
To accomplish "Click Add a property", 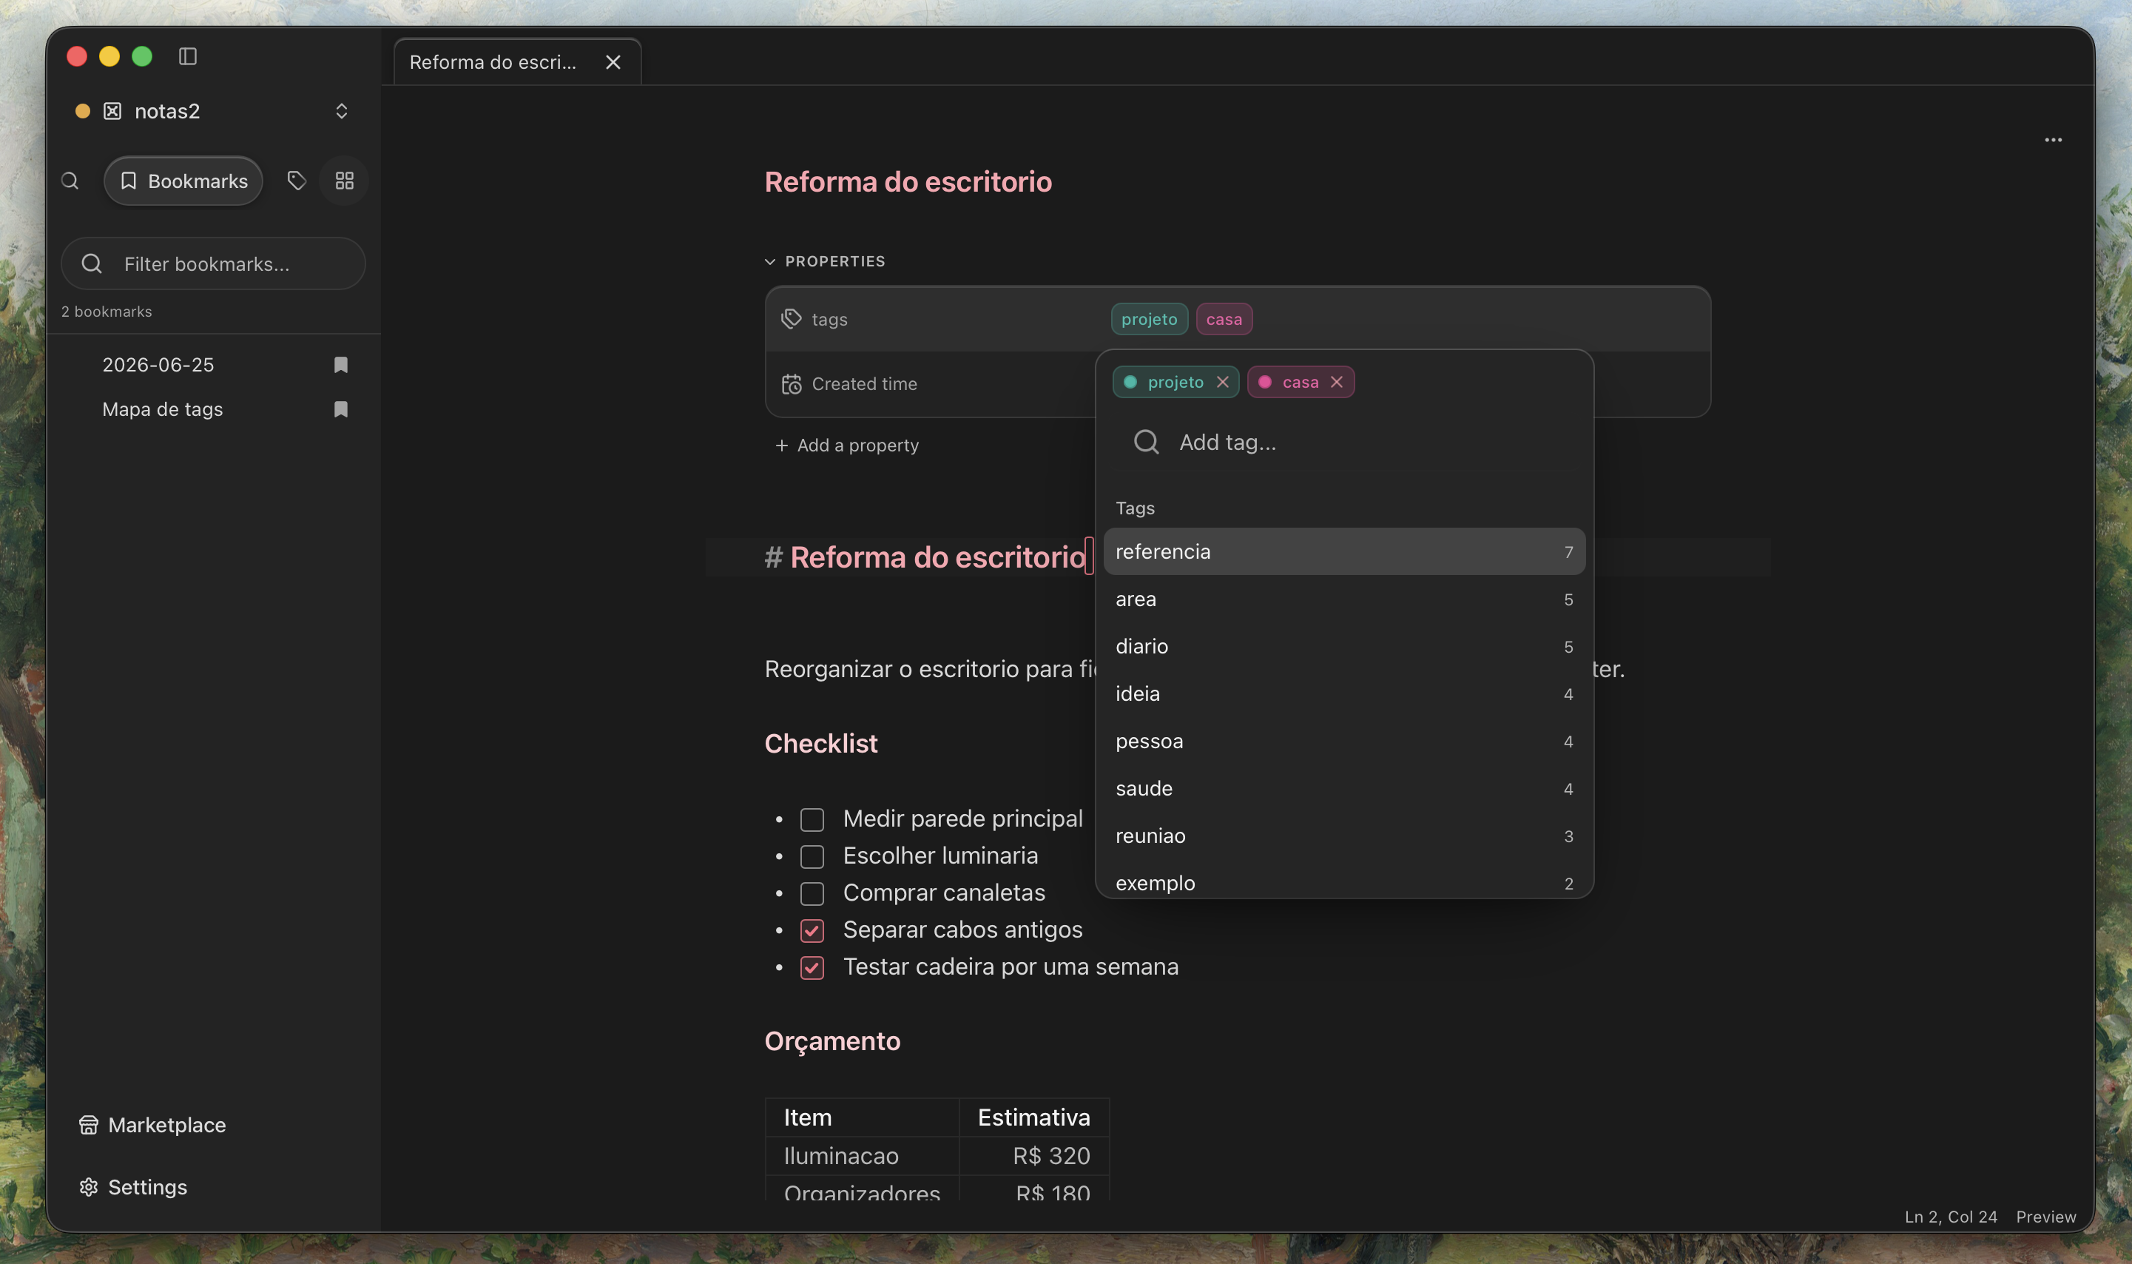I will (x=846, y=446).
